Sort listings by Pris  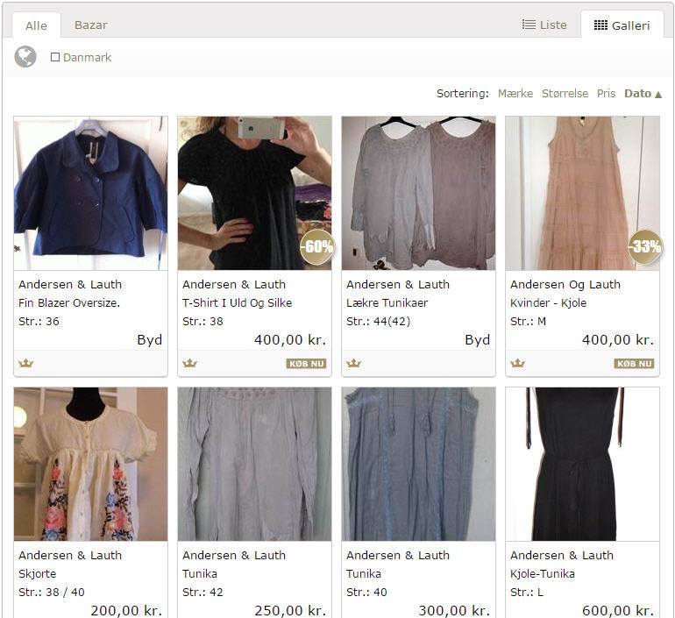[606, 94]
